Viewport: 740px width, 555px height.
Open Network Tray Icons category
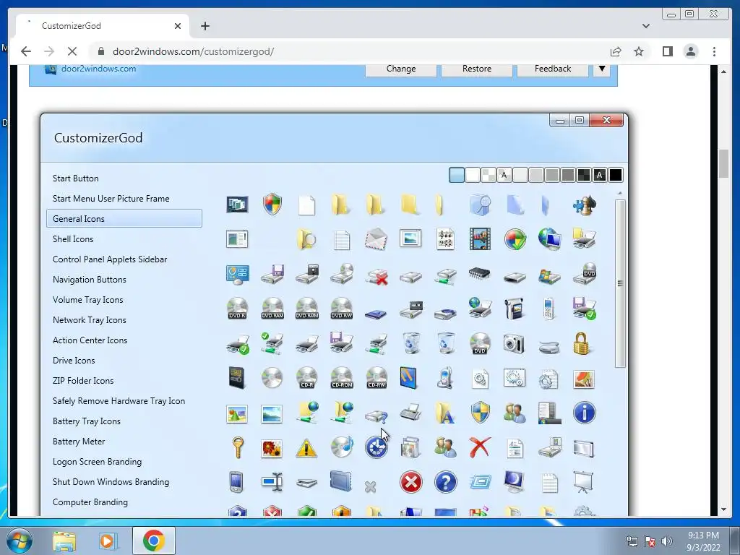point(90,320)
